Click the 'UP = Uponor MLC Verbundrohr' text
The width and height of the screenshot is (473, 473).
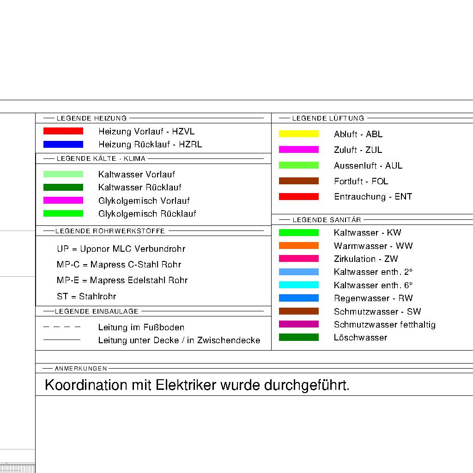click(121, 249)
